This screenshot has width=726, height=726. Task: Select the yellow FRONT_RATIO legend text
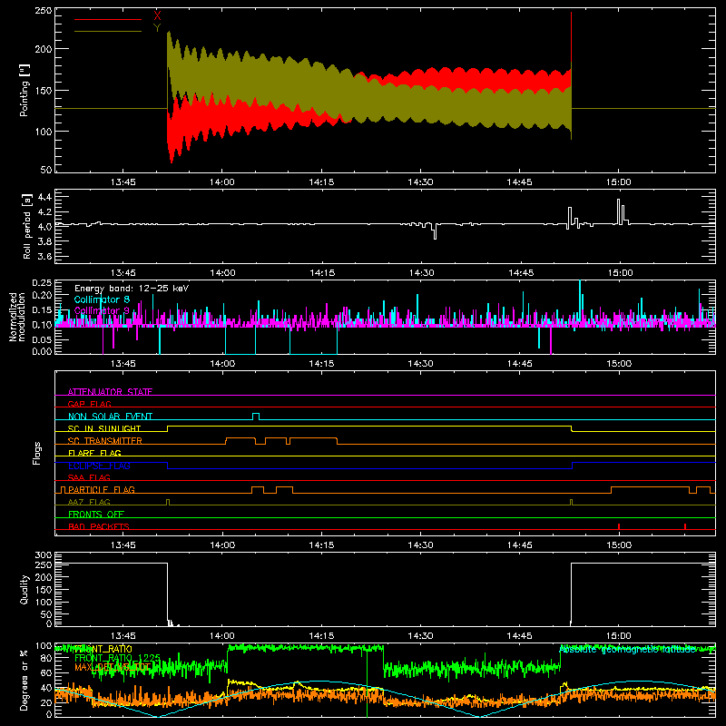[103, 649]
